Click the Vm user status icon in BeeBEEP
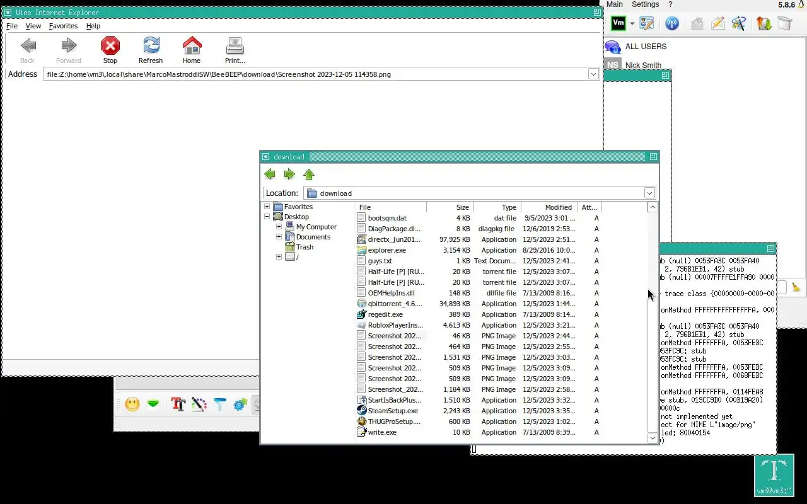 pos(618,23)
